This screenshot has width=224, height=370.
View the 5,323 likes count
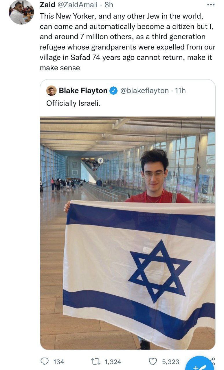click(170, 362)
